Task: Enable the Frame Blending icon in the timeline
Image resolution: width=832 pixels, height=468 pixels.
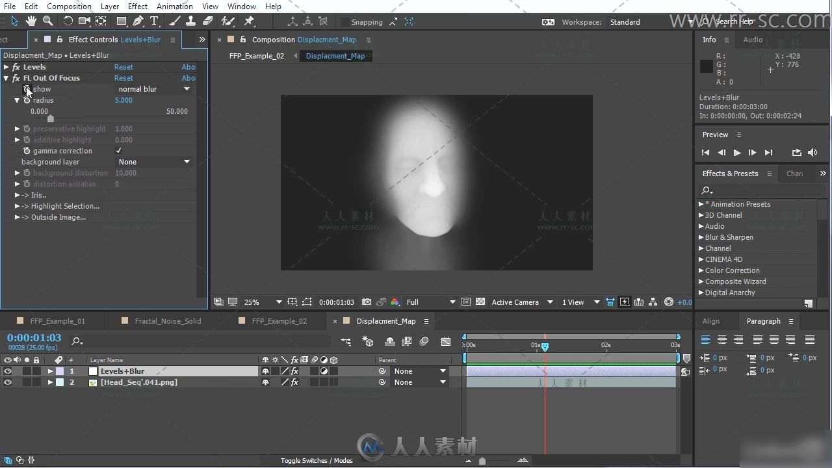Action: [x=407, y=341]
